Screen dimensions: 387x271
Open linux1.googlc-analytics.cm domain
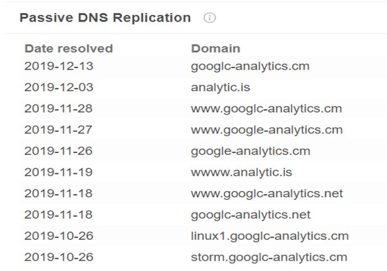270,236
